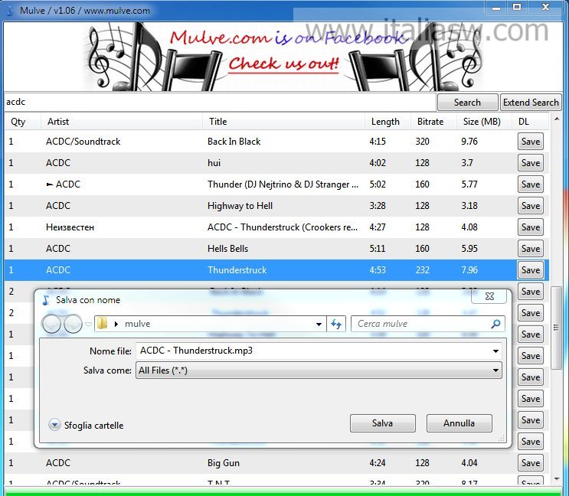Expand the mulve path dropdown arrow

tap(319, 324)
